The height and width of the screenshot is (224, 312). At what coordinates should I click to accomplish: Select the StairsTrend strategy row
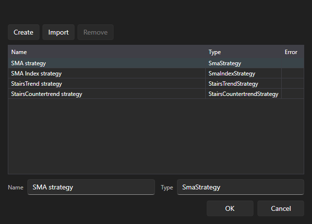point(156,84)
